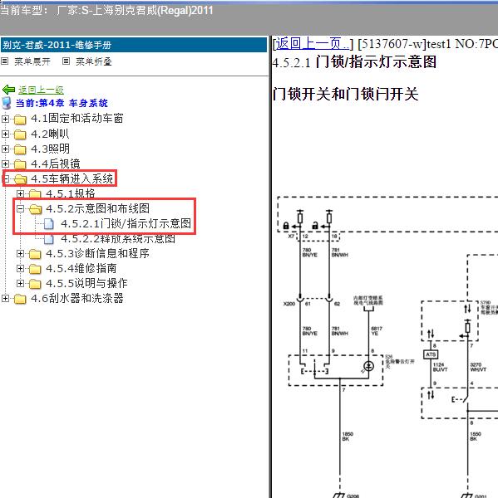Image resolution: width=498 pixels, height=498 pixels.
Task: Collapse the 4.5.2示意图和布线图 node
Action: tap(20, 208)
